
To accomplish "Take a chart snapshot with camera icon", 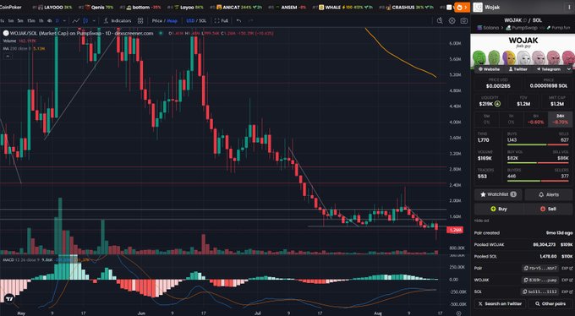I will click(464, 21).
